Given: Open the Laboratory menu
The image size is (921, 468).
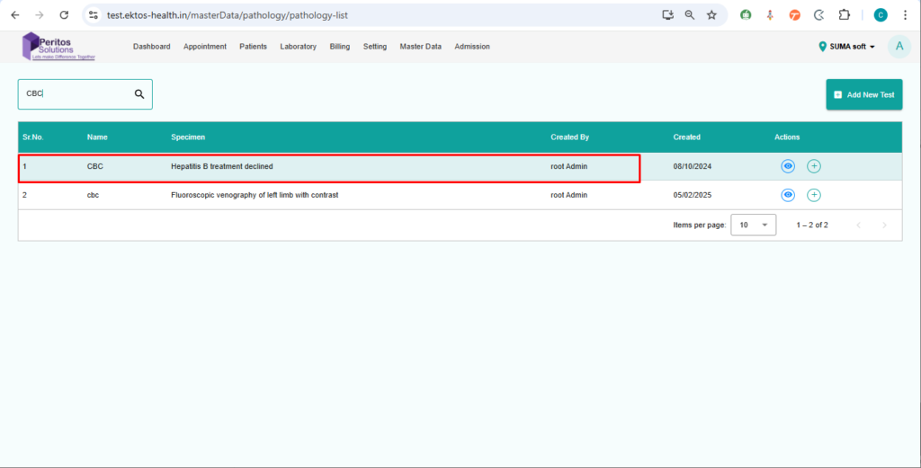Looking at the screenshot, I should click(298, 47).
